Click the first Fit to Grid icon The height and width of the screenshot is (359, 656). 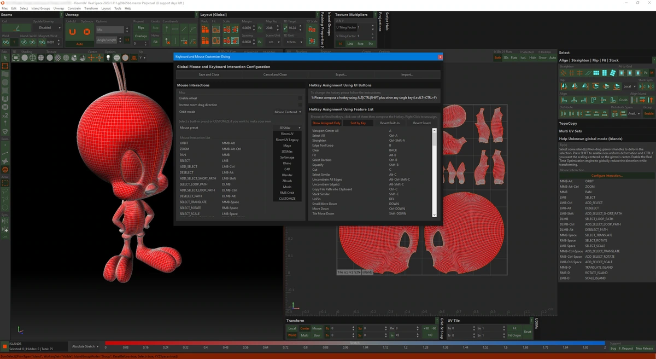coord(622,72)
